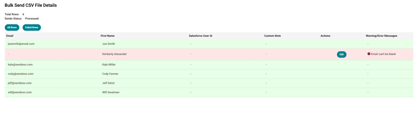
Task: Click the Salesforce User Id column header
Action: (200, 36)
